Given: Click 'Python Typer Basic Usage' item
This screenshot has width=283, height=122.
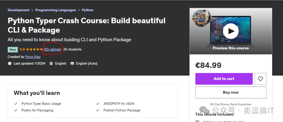Looking at the screenshot, I should [41, 104].
